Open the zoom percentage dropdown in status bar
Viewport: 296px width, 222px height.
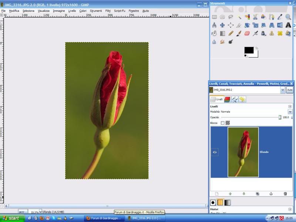pyautogui.click(x=40, y=212)
